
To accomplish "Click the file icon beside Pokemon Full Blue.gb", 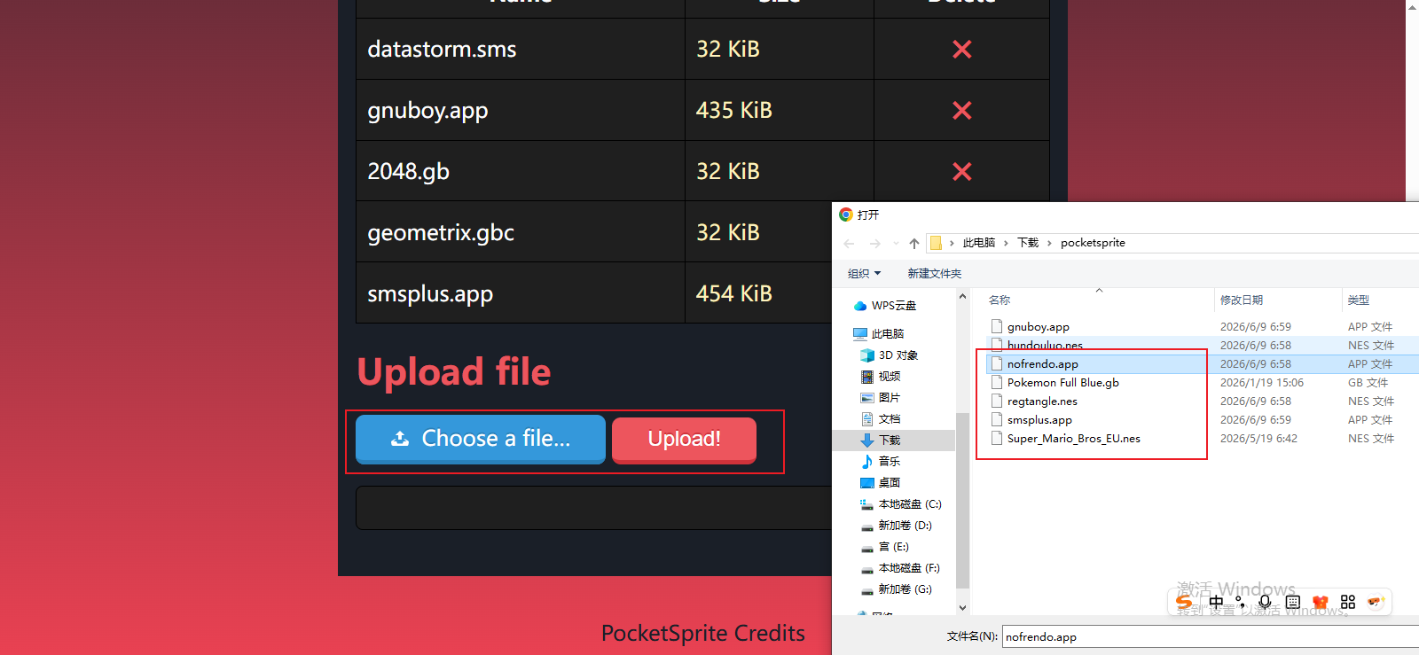I will tap(997, 383).
